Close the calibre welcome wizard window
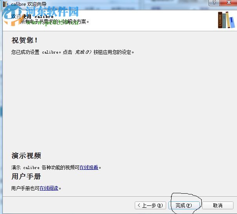The width and height of the screenshot is (237, 214). [228, 3]
